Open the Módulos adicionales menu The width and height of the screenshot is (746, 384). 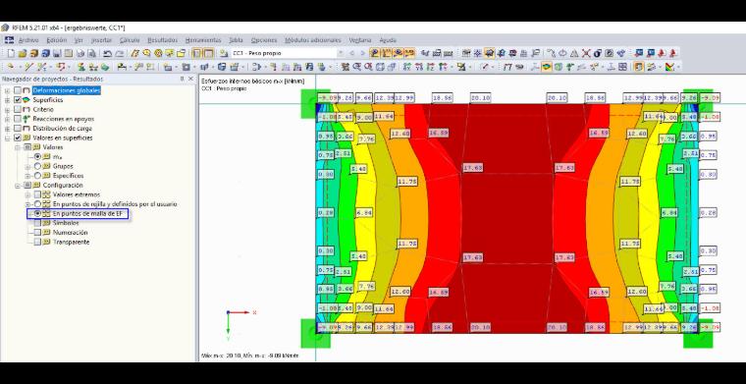312,40
